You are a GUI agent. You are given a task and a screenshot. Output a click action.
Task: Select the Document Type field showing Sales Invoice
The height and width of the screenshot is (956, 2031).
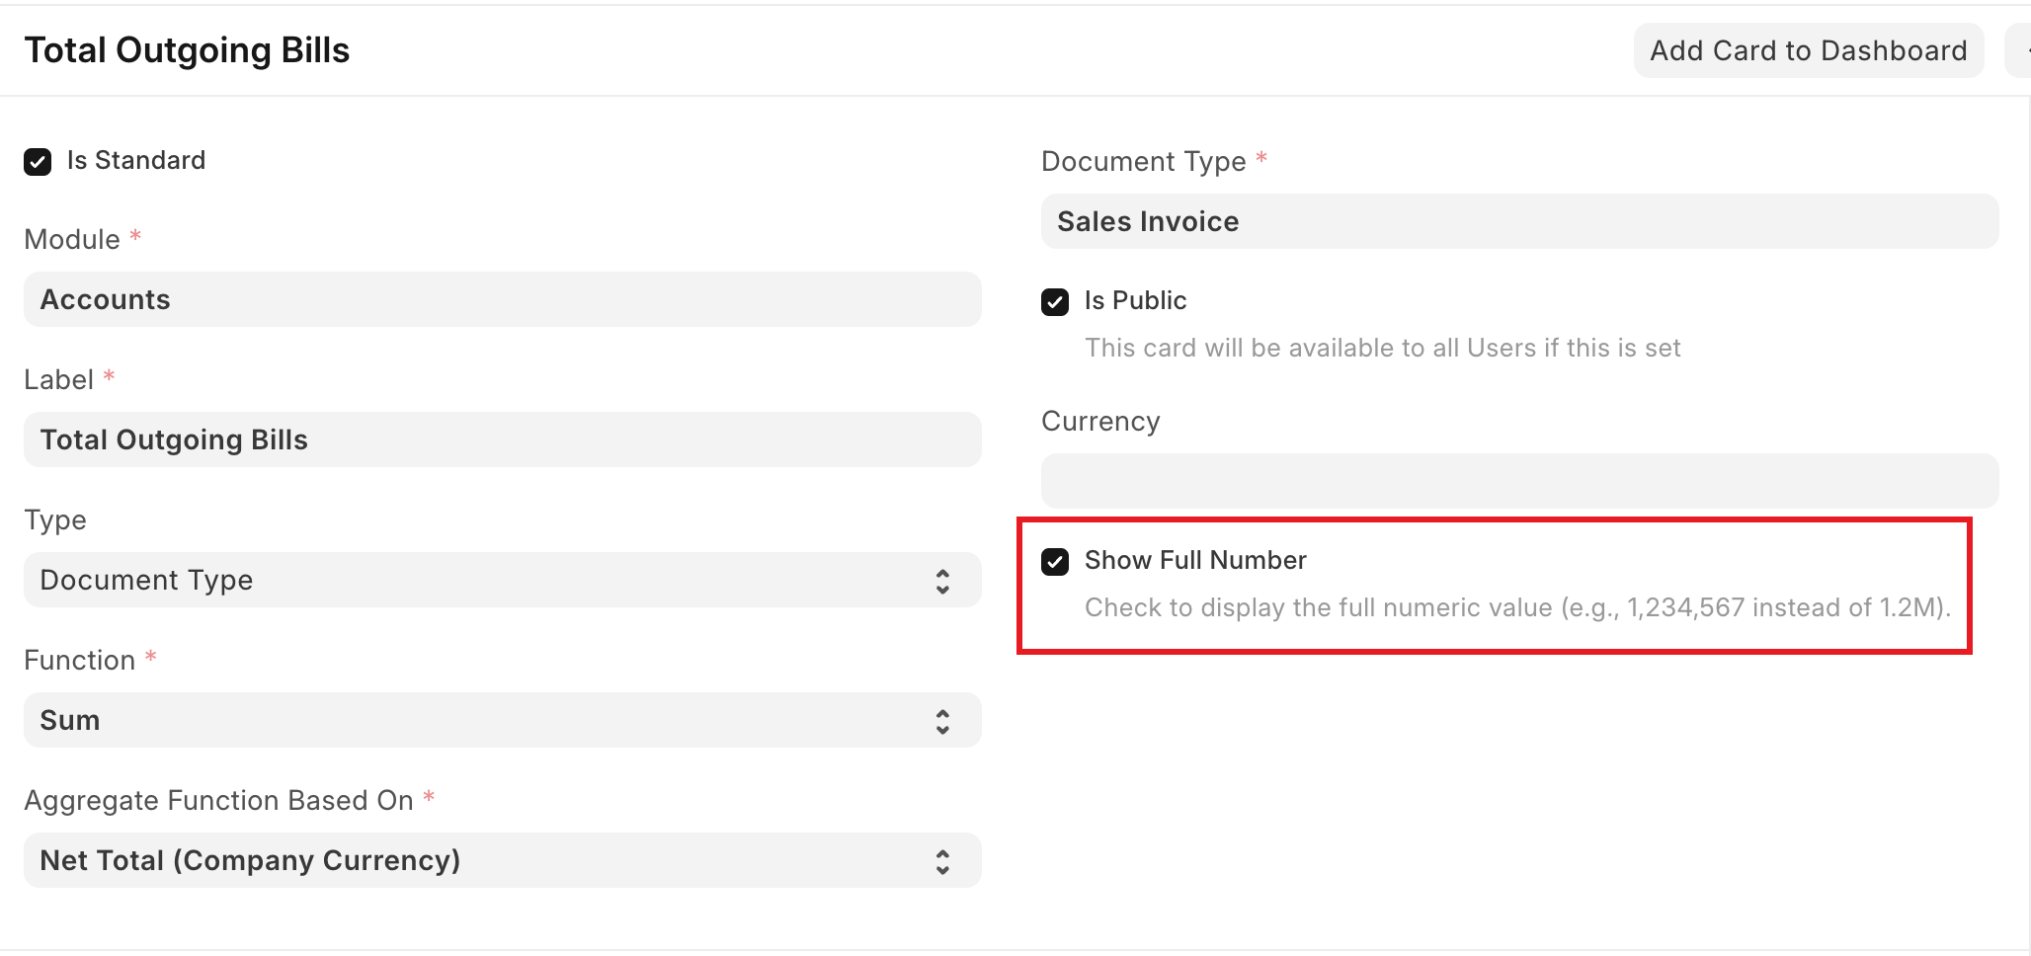coord(1519,221)
